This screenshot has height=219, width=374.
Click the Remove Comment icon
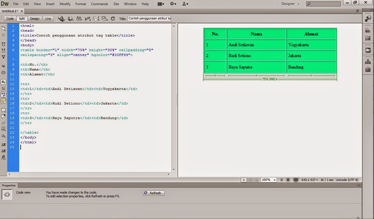click(x=3, y=116)
